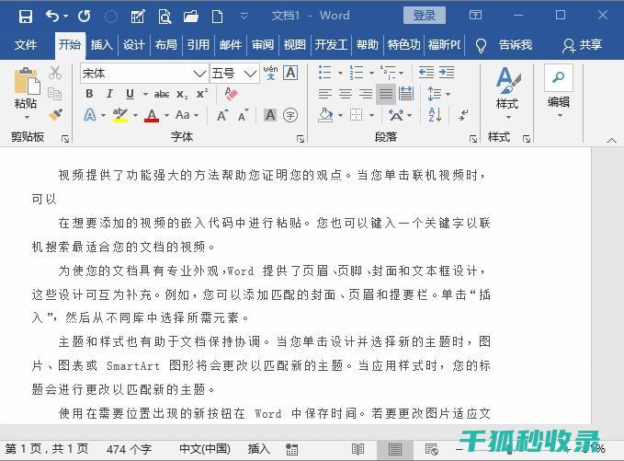Show or hide paragraph marks
Image resolution: width=624 pixels, height=461 pixels.
[463, 115]
